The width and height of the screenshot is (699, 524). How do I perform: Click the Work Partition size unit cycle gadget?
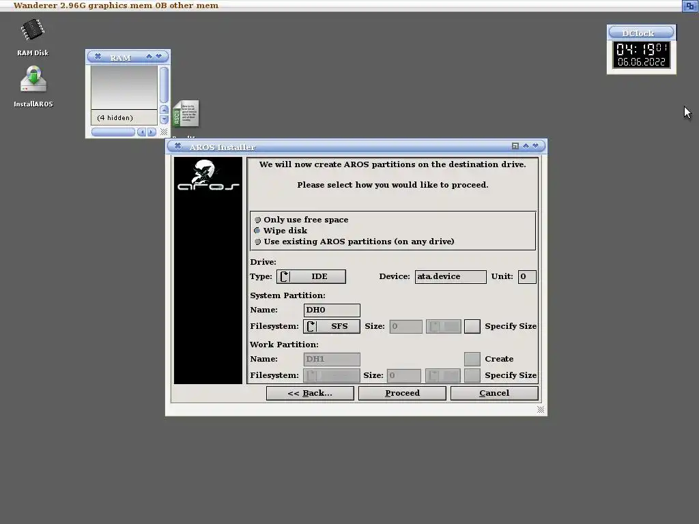442,376
